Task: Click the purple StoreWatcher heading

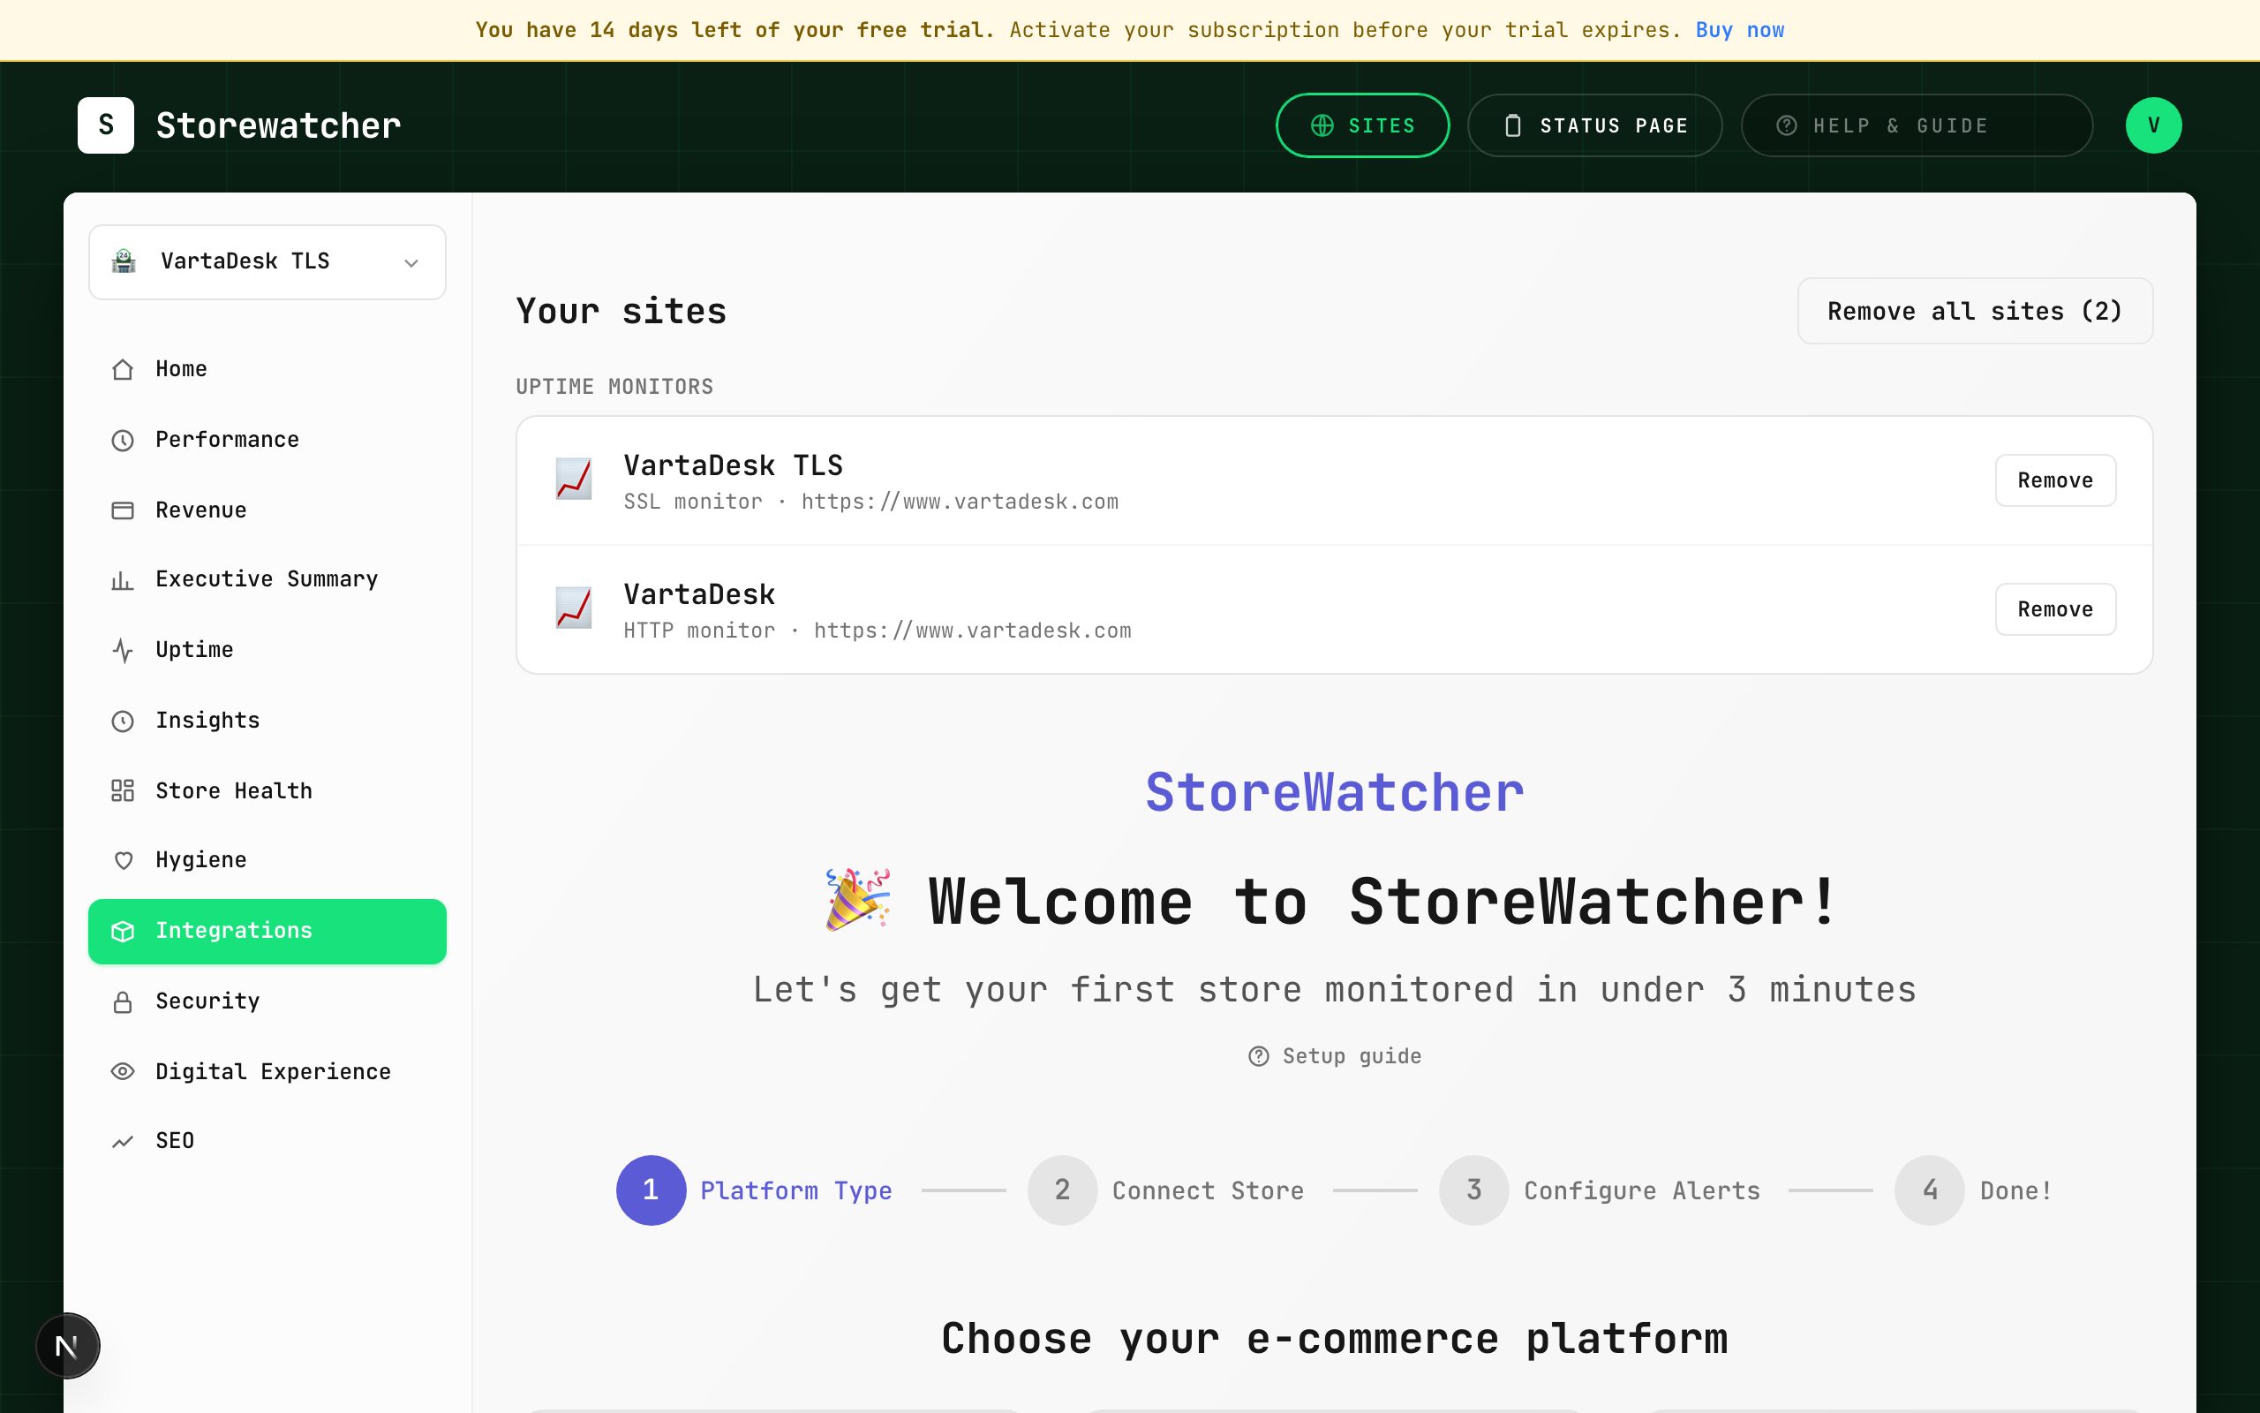Action: tap(1335, 792)
